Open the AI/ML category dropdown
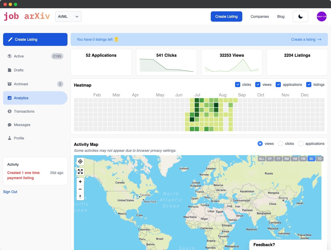Screen dimensions: 331x250 68,16
